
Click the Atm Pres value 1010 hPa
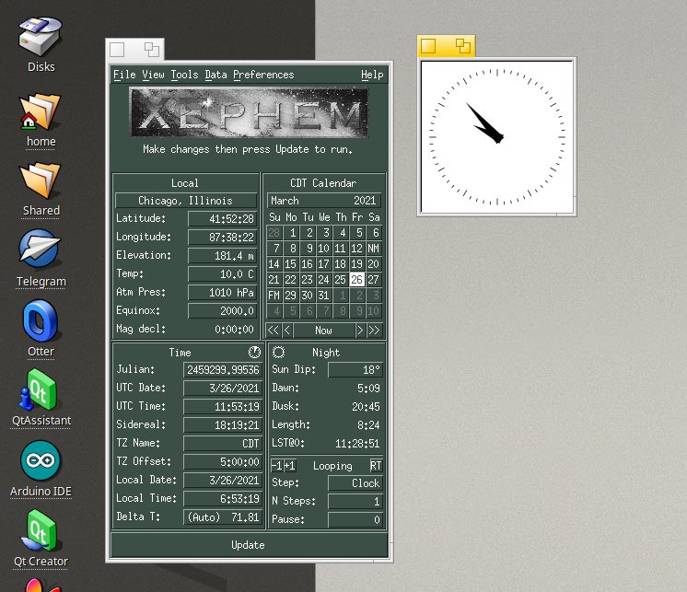coord(223,293)
